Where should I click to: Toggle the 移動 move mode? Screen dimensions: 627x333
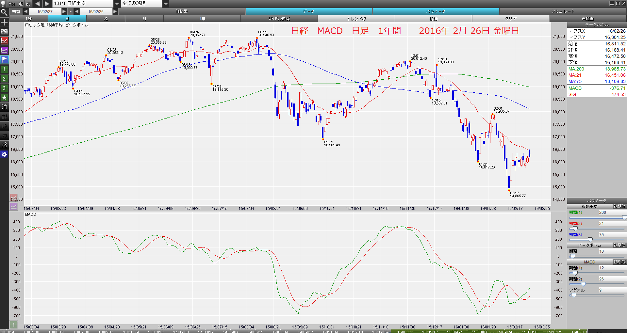tap(433, 19)
